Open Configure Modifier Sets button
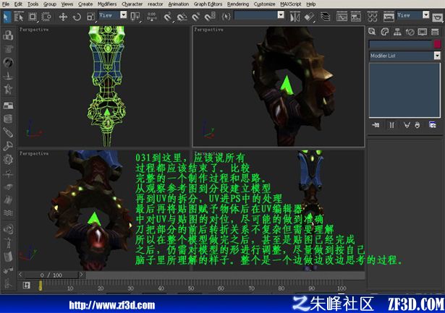The height and width of the screenshot is (313, 445). [433, 125]
